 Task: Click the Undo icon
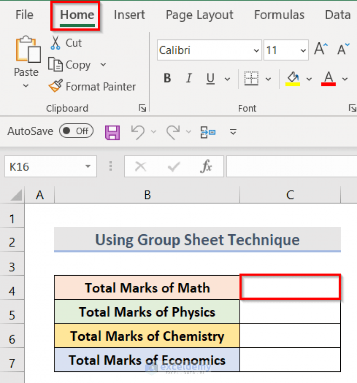(x=139, y=132)
